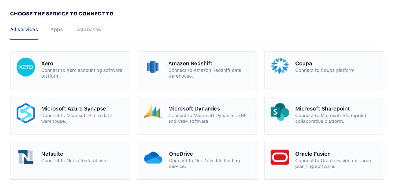Click 'Connect to Xero accounting software platform.' text
This screenshot has width=395, height=190.
(x=82, y=73)
